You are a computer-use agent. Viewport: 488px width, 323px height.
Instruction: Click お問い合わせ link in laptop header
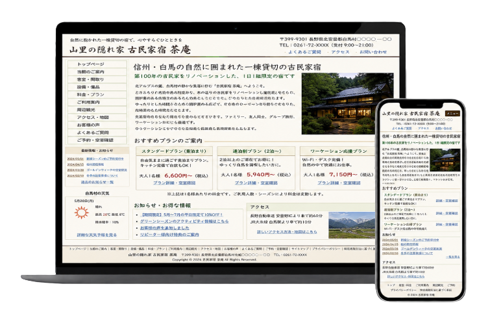[373, 52]
